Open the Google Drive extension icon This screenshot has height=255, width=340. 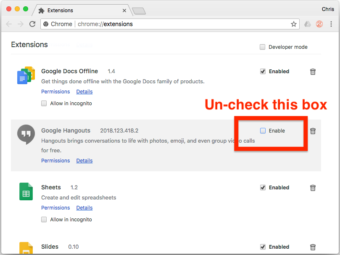(x=308, y=24)
